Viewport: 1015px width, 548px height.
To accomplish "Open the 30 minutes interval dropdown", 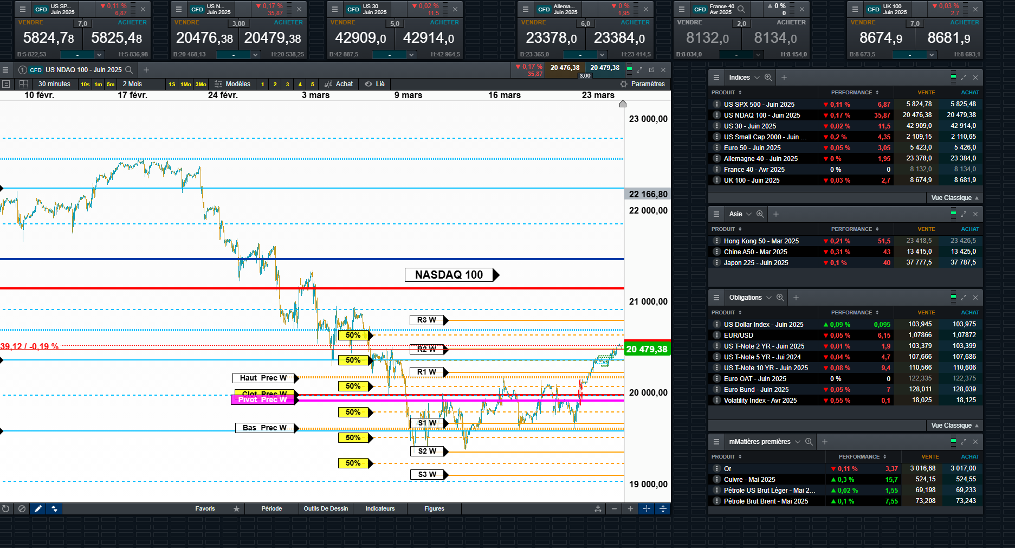I will 54,84.
